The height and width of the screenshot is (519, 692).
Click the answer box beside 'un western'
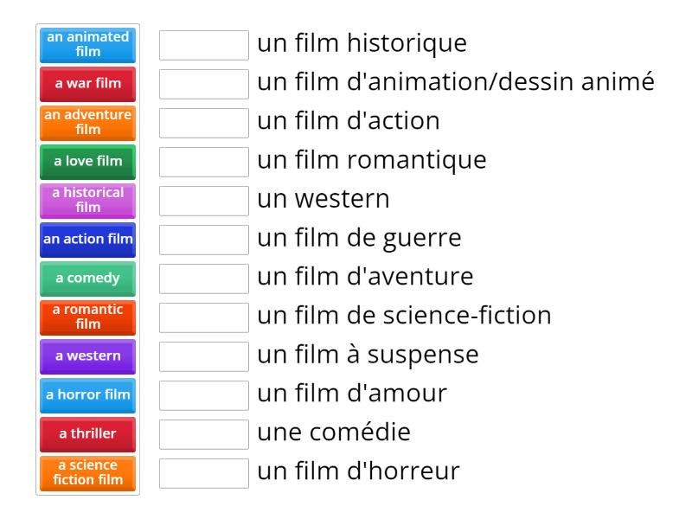pos(203,201)
